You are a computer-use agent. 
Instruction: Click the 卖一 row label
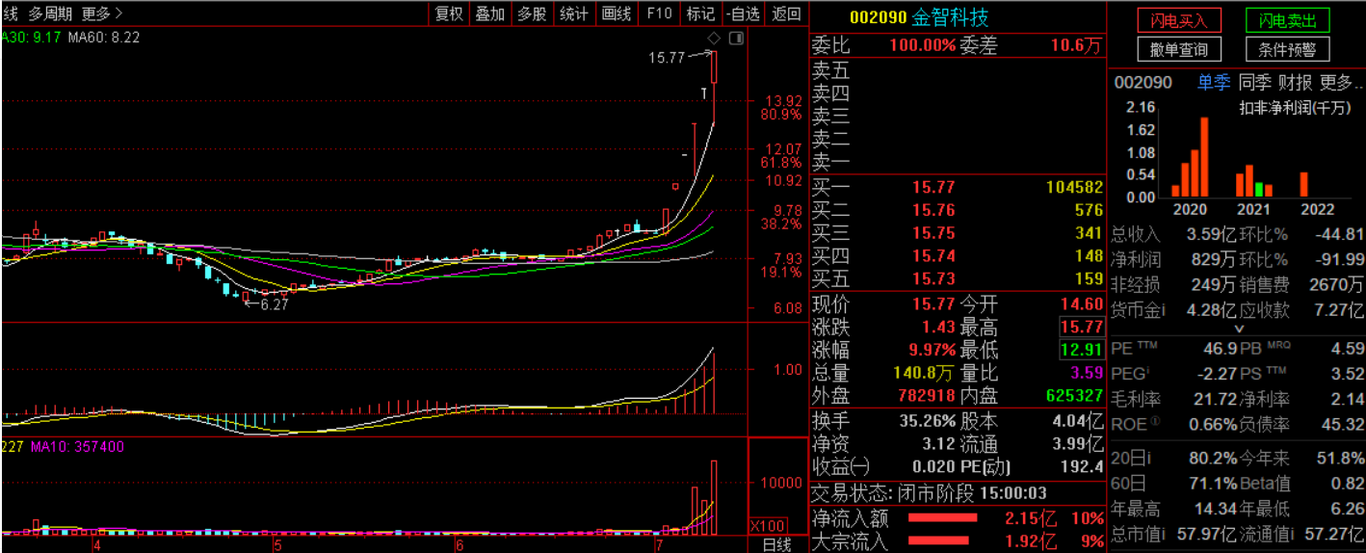[831, 163]
